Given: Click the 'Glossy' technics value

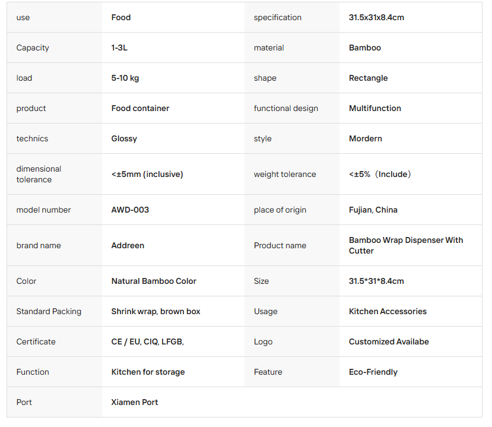Looking at the screenshot, I should (x=124, y=139).
